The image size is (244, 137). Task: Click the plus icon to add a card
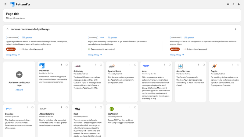coord(19,75)
